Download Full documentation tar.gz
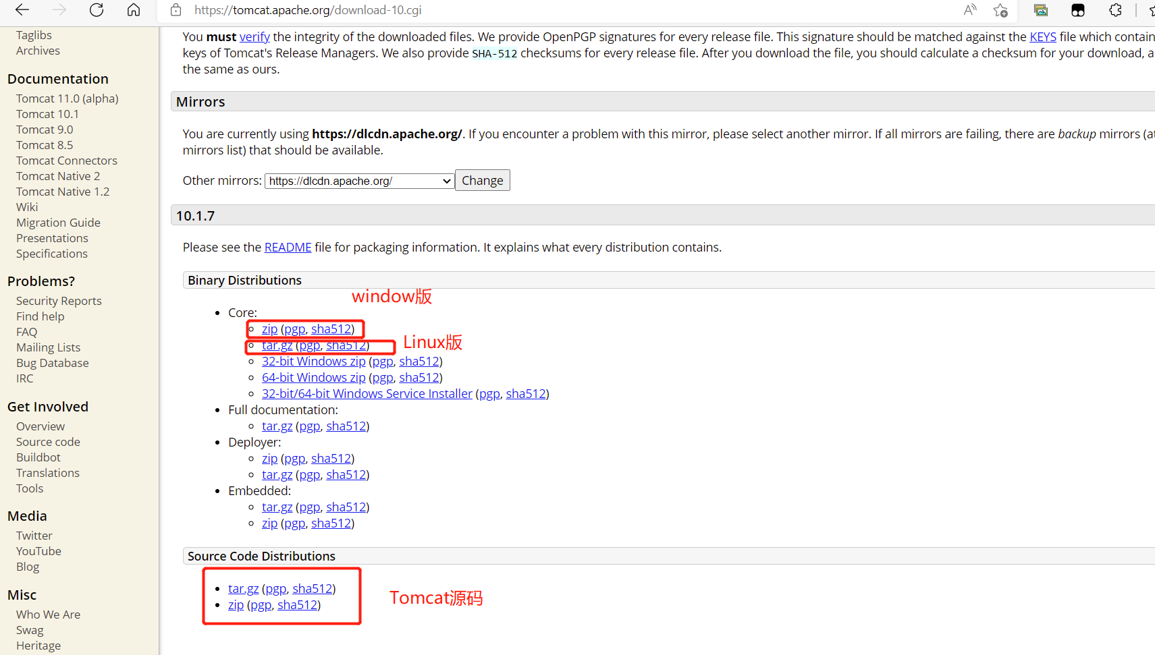This screenshot has width=1155, height=655. tap(277, 426)
